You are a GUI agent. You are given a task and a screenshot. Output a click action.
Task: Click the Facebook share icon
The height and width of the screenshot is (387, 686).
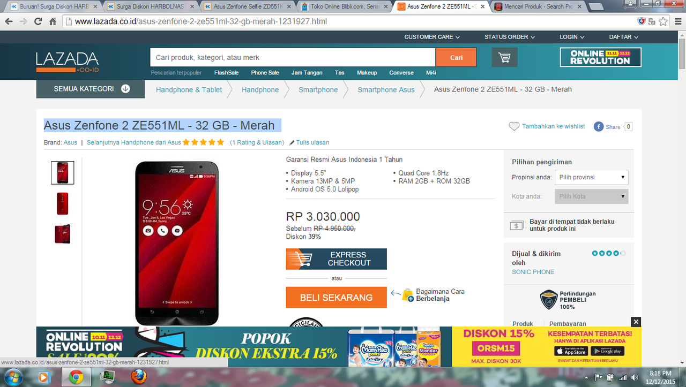point(598,126)
